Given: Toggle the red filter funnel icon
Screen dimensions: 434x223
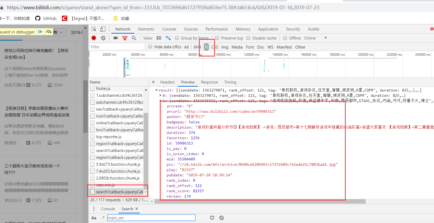Looking at the screenshot, I should tap(125, 38).
